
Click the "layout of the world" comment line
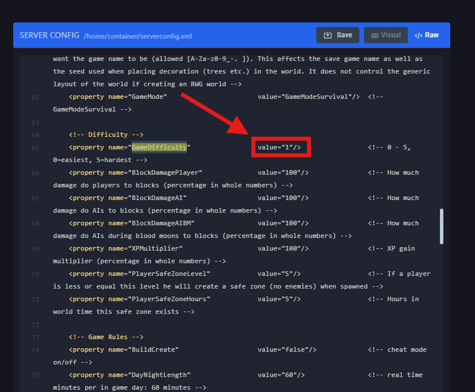tap(147, 84)
